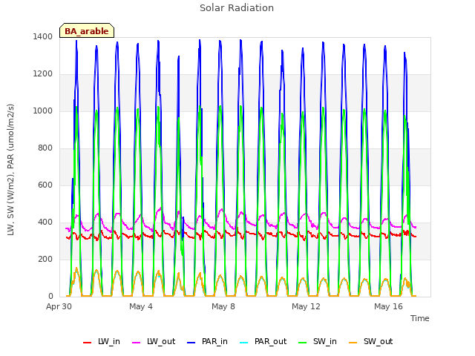Click the 600 y-axis tick label
The width and height of the screenshot is (475, 356).
[x=45, y=185]
